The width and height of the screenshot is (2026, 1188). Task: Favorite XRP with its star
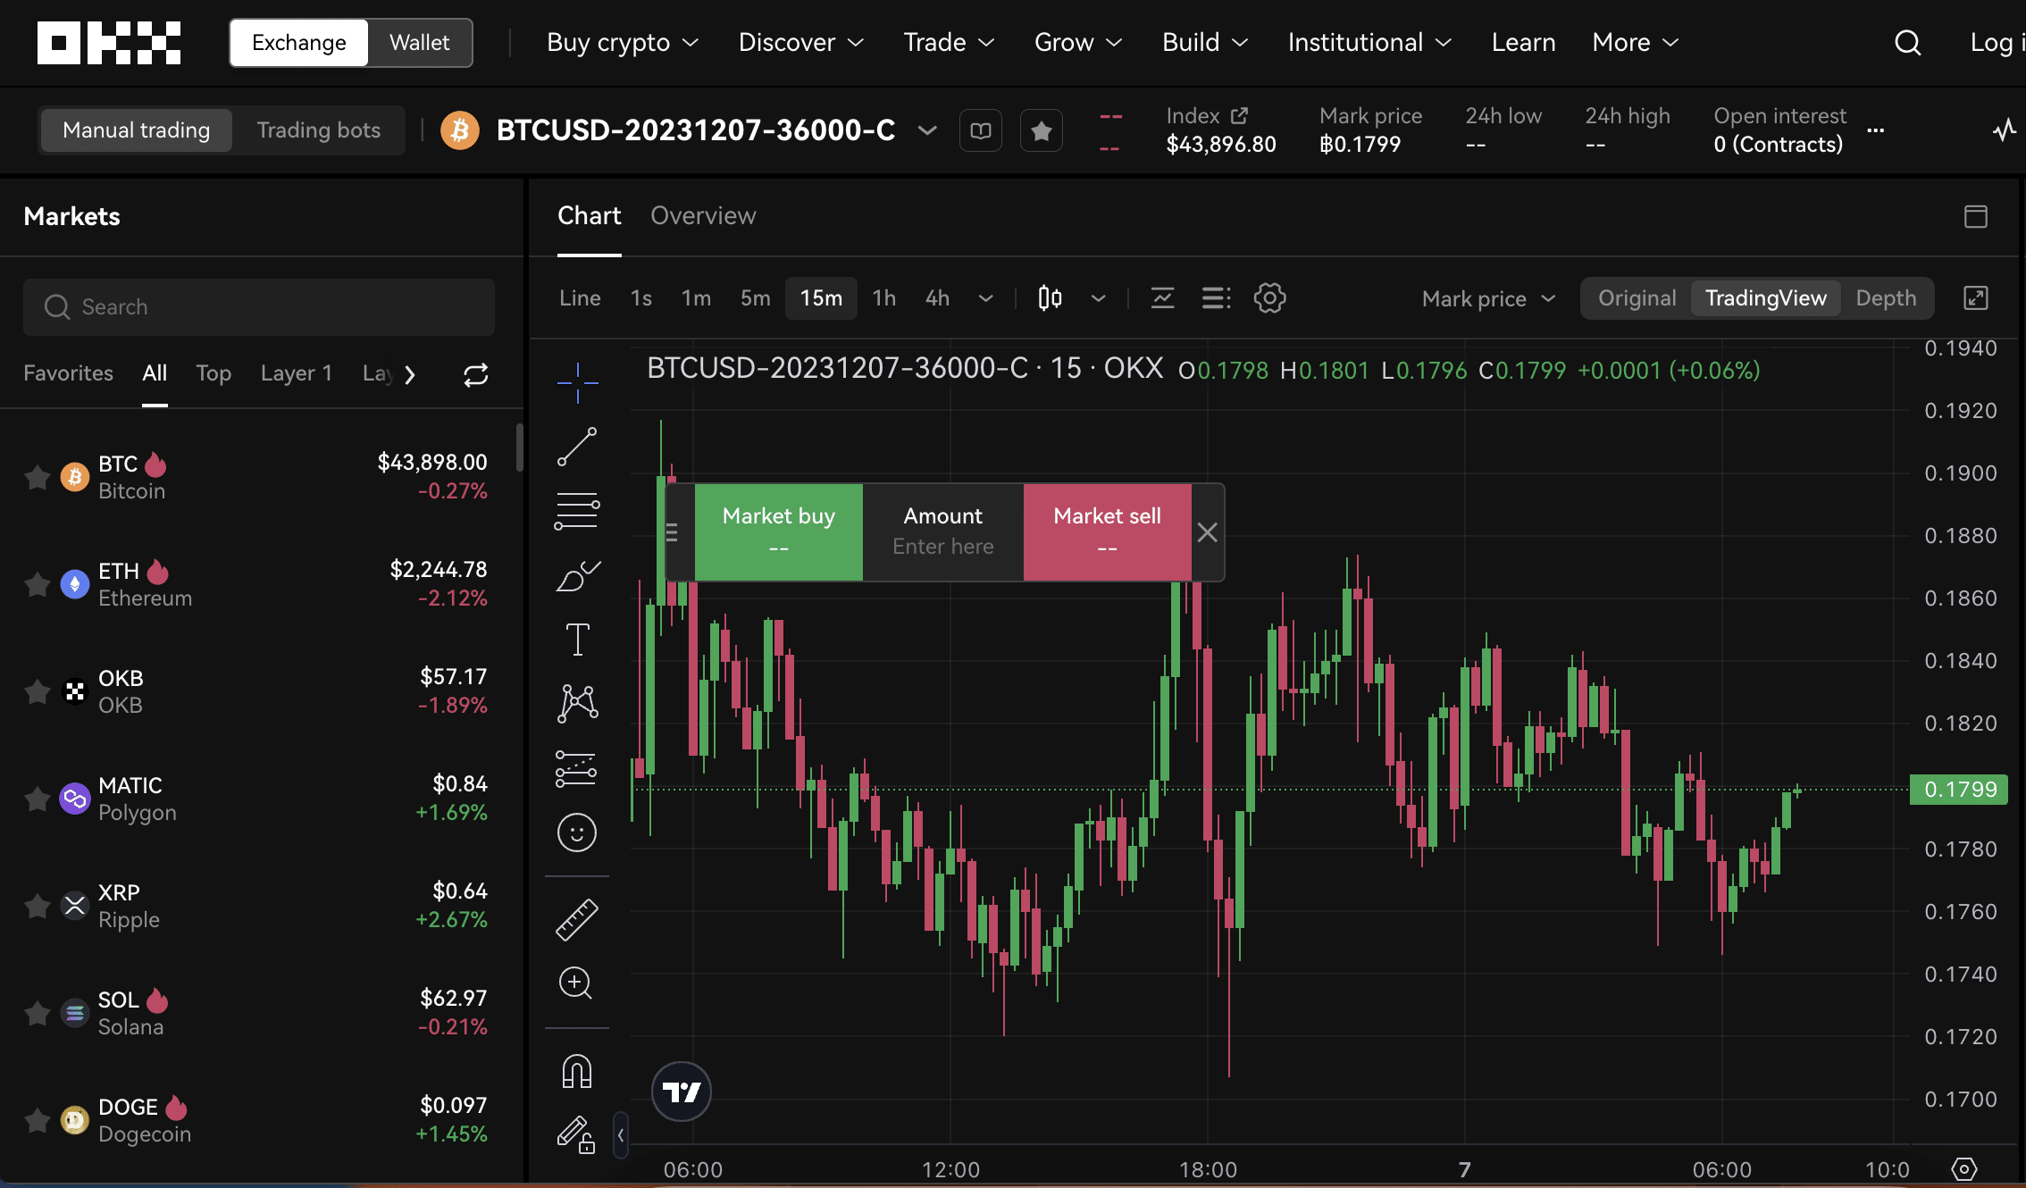click(x=38, y=907)
